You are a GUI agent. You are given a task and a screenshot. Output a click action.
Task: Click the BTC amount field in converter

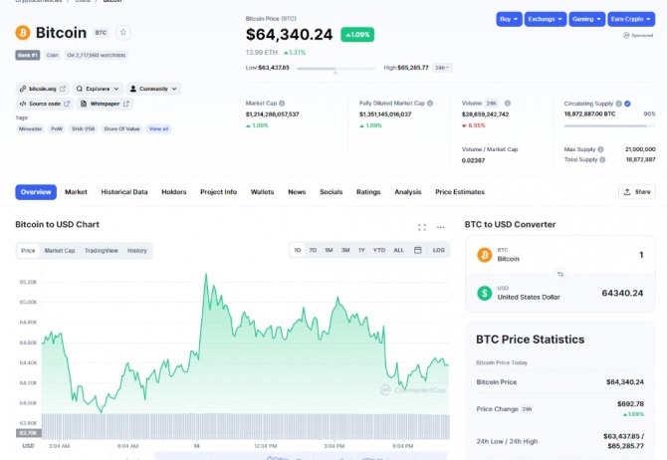(597, 256)
